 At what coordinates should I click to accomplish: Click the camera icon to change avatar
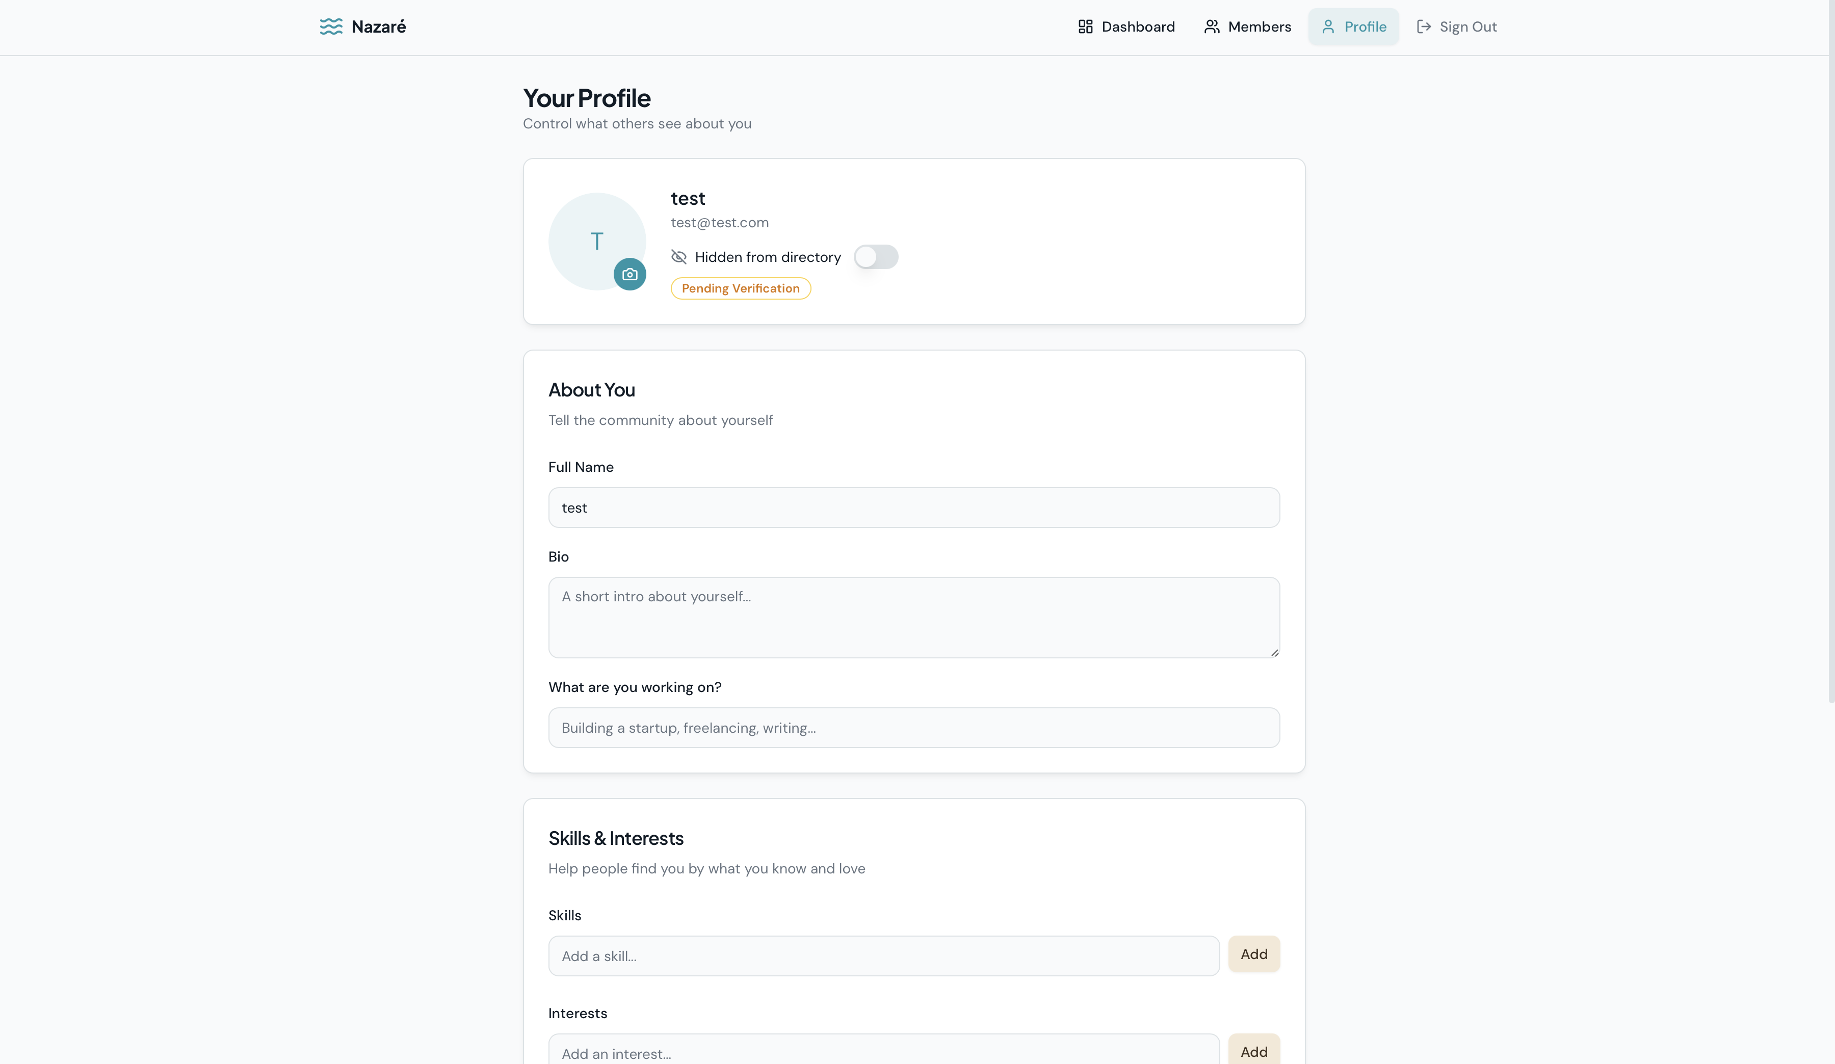point(630,274)
